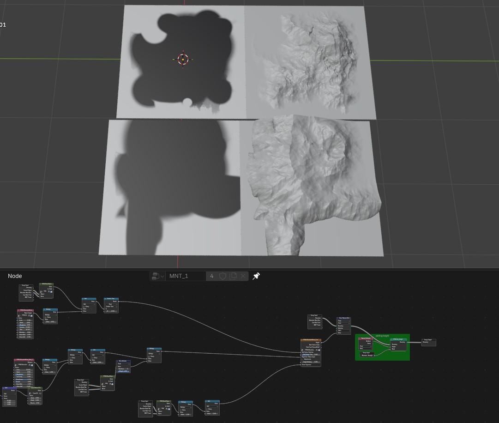499x423 pixels.
Task: Open the node tree browse dropdown
Action: (x=157, y=276)
